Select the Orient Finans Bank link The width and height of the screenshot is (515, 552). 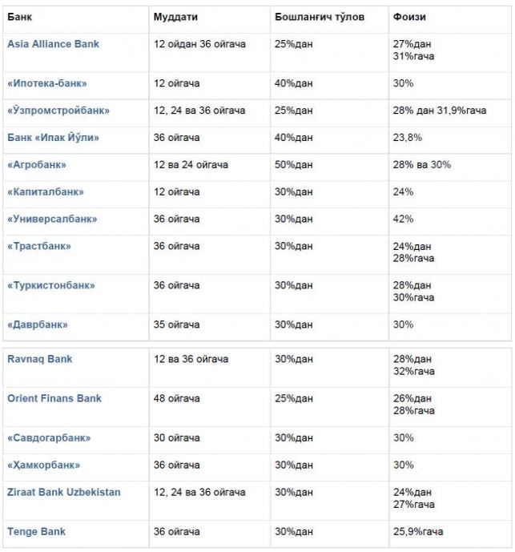click(x=54, y=399)
